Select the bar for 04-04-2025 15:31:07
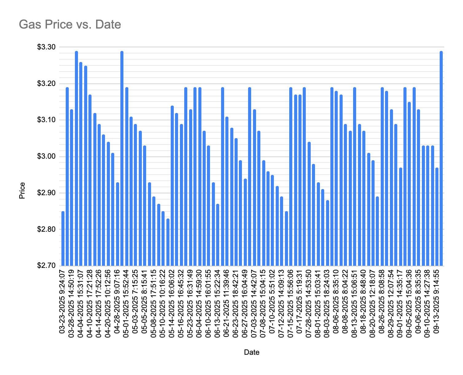This screenshot has width=463, height=375. click(x=81, y=164)
